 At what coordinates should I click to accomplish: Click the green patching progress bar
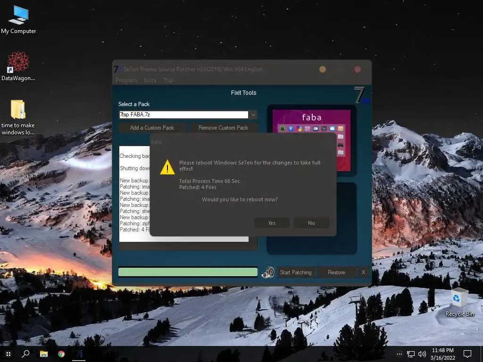188,272
